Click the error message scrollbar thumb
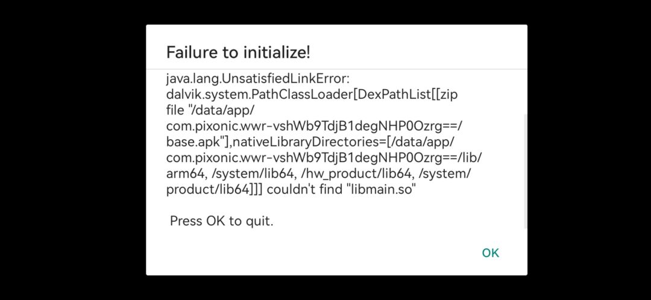 (x=525, y=171)
